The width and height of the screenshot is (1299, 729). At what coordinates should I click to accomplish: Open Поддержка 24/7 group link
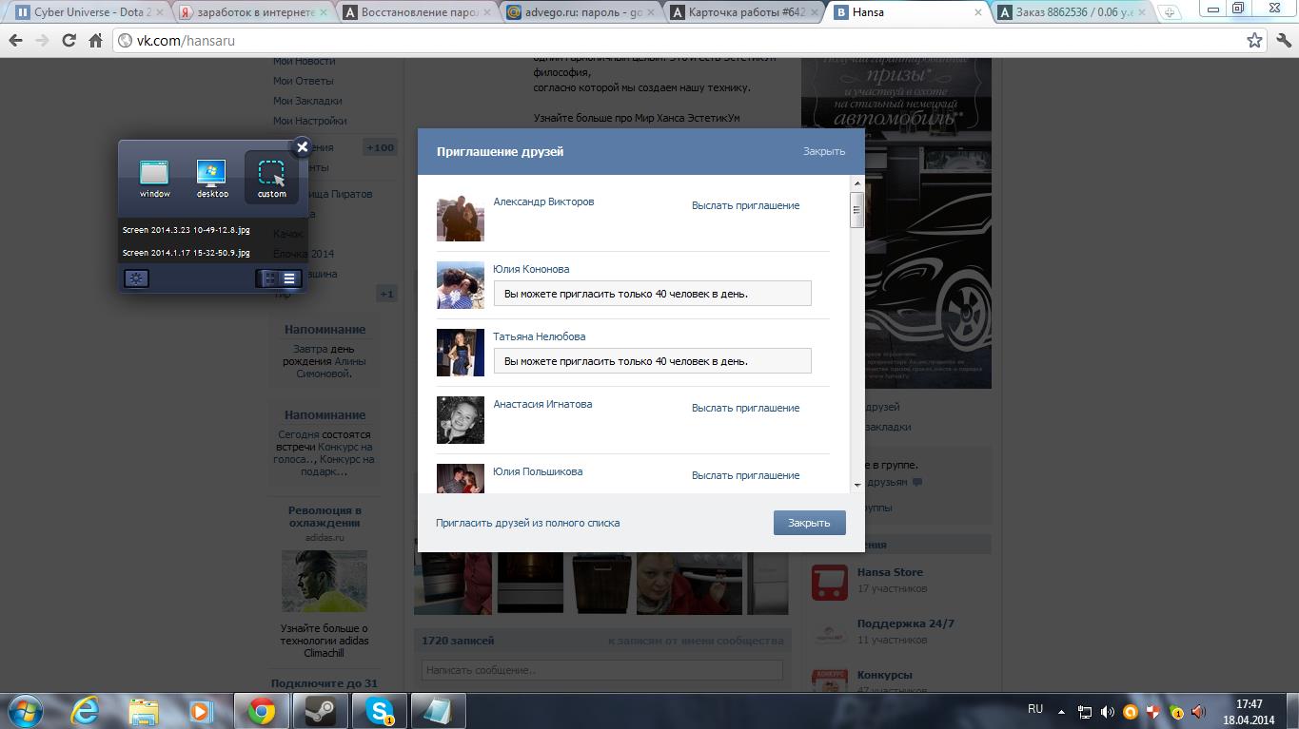point(905,623)
